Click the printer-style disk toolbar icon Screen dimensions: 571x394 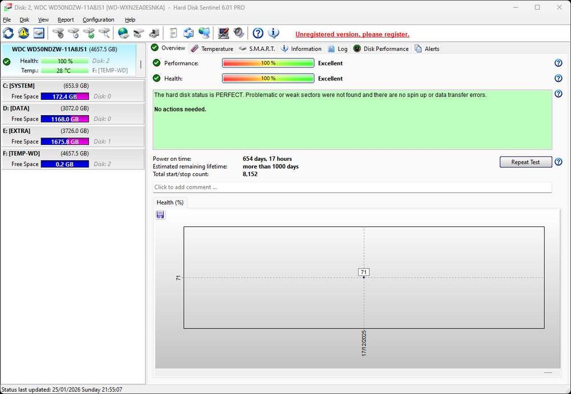138,34
